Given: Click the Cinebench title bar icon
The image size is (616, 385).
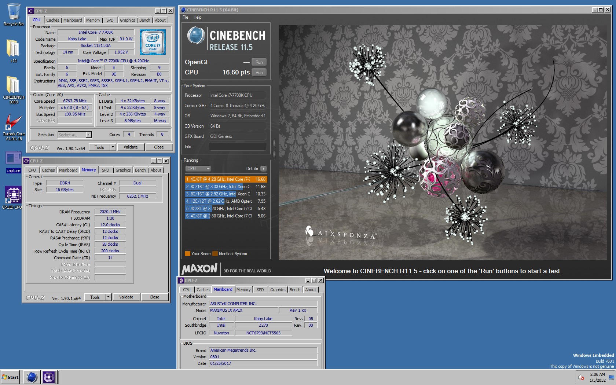Looking at the screenshot, I should point(183,10).
